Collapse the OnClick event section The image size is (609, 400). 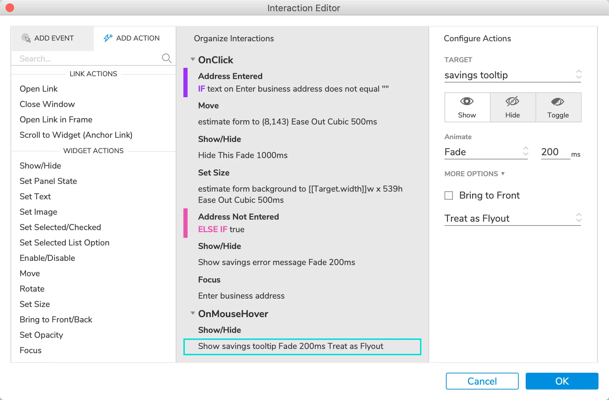(192, 59)
